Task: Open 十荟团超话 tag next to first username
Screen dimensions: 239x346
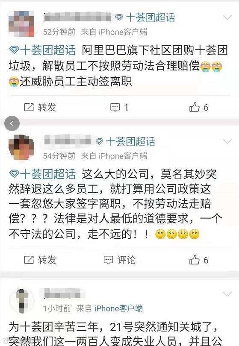Action: 150,17
